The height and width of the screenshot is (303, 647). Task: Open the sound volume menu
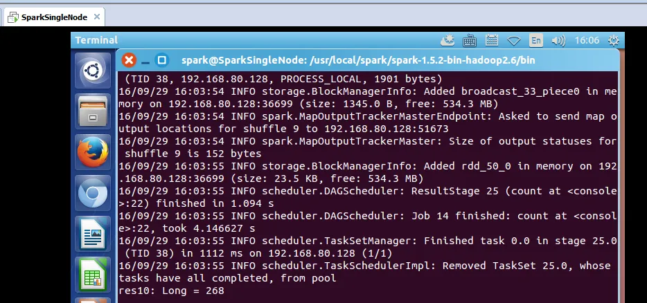pyautogui.click(x=558, y=40)
